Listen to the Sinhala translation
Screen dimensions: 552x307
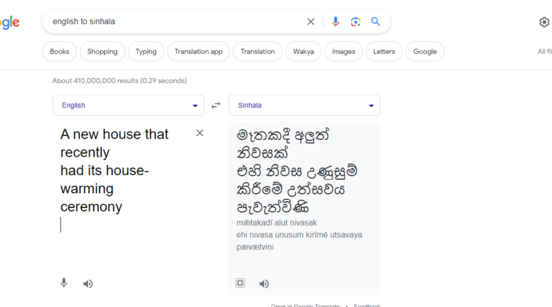(x=264, y=284)
